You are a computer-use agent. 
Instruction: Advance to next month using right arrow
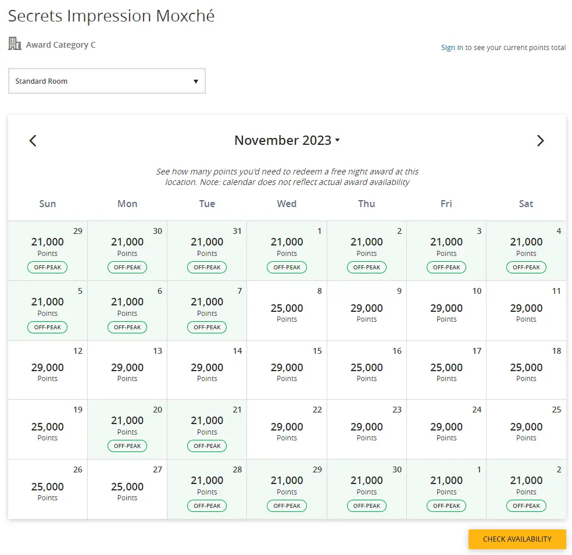pyautogui.click(x=540, y=141)
